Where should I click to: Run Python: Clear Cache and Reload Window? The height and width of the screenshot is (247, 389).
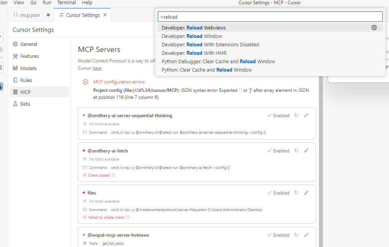pyautogui.click(x=270, y=70)
